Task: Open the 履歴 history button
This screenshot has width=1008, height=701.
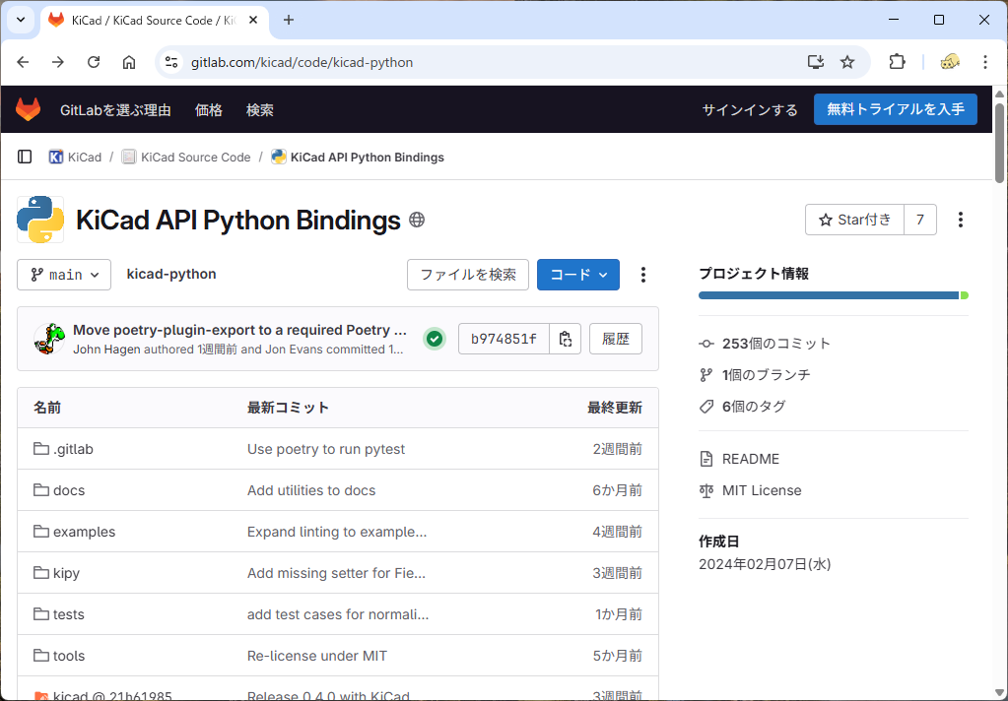Action: pos(615,339)
